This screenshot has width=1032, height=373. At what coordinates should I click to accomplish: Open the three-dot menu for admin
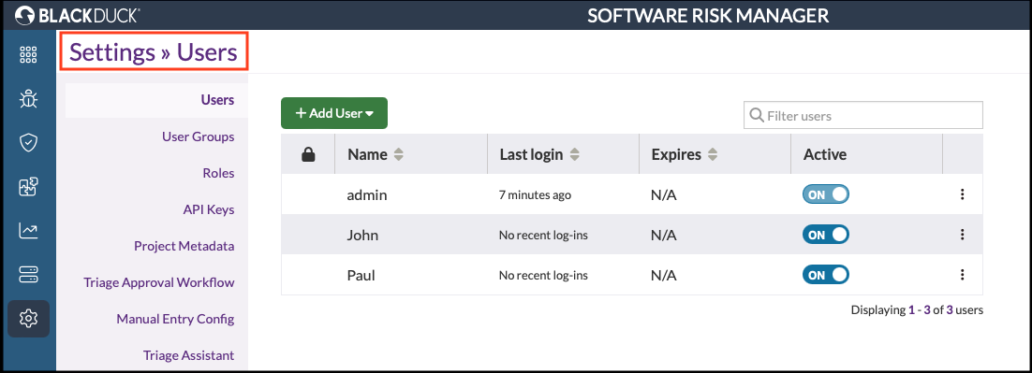[x=963, y=194]
